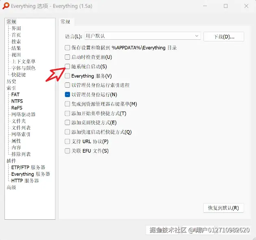Enable 集成到资源管理器右键菜单(M) checkbox

(x=67, y=104)
